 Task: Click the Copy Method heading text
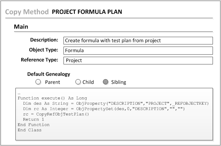point(27,12)
